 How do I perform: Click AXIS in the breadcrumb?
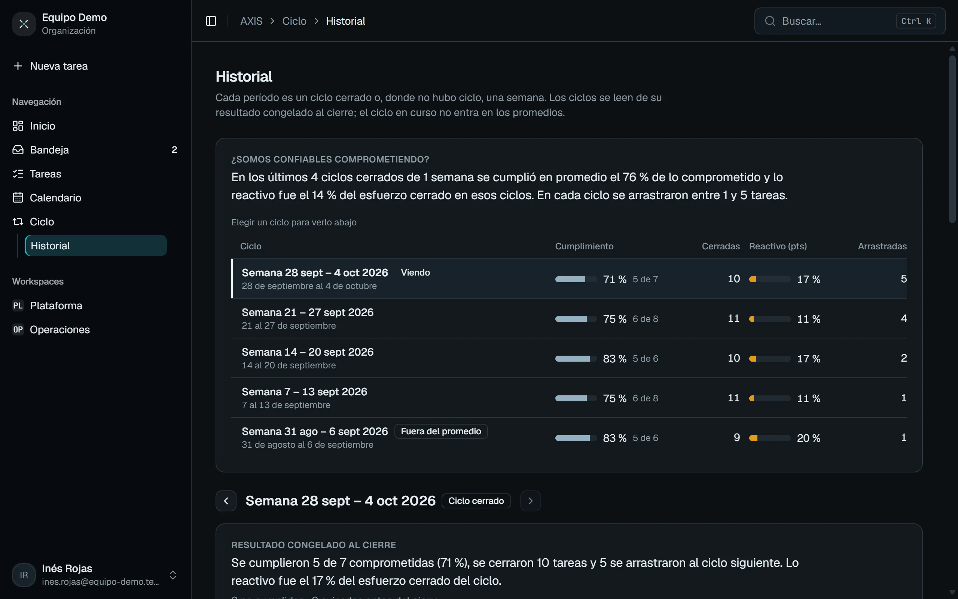tap(251, 21)
